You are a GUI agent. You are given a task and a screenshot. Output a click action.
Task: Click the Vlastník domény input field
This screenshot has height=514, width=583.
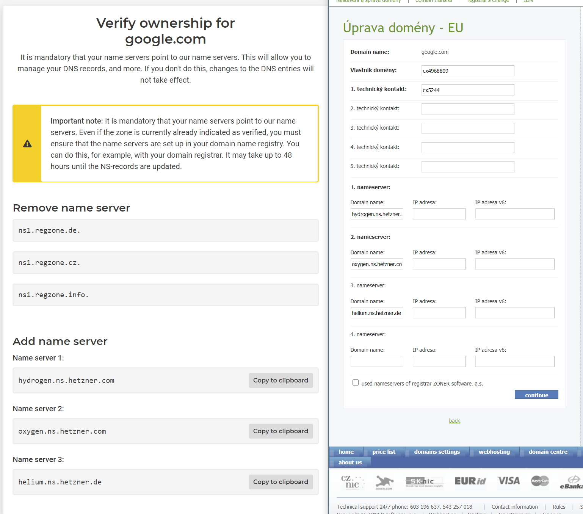tap(468, 71)
